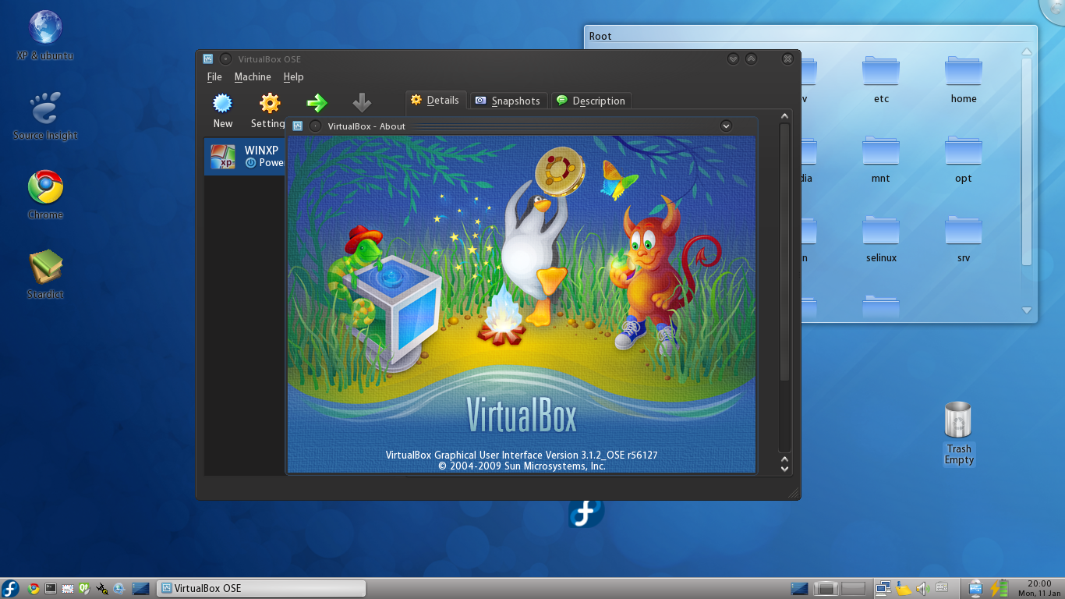This screenshot has height=599, width=1065.
Task: Switch to the Description tab
Action: (591, 101)
